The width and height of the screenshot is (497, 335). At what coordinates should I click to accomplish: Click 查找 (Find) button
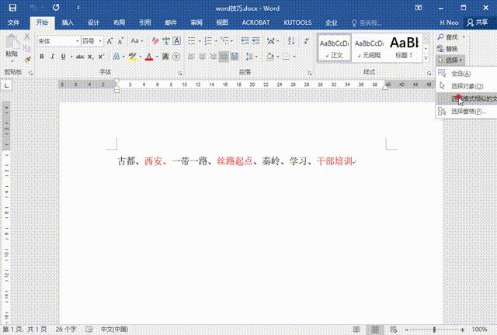click(448, 37)
